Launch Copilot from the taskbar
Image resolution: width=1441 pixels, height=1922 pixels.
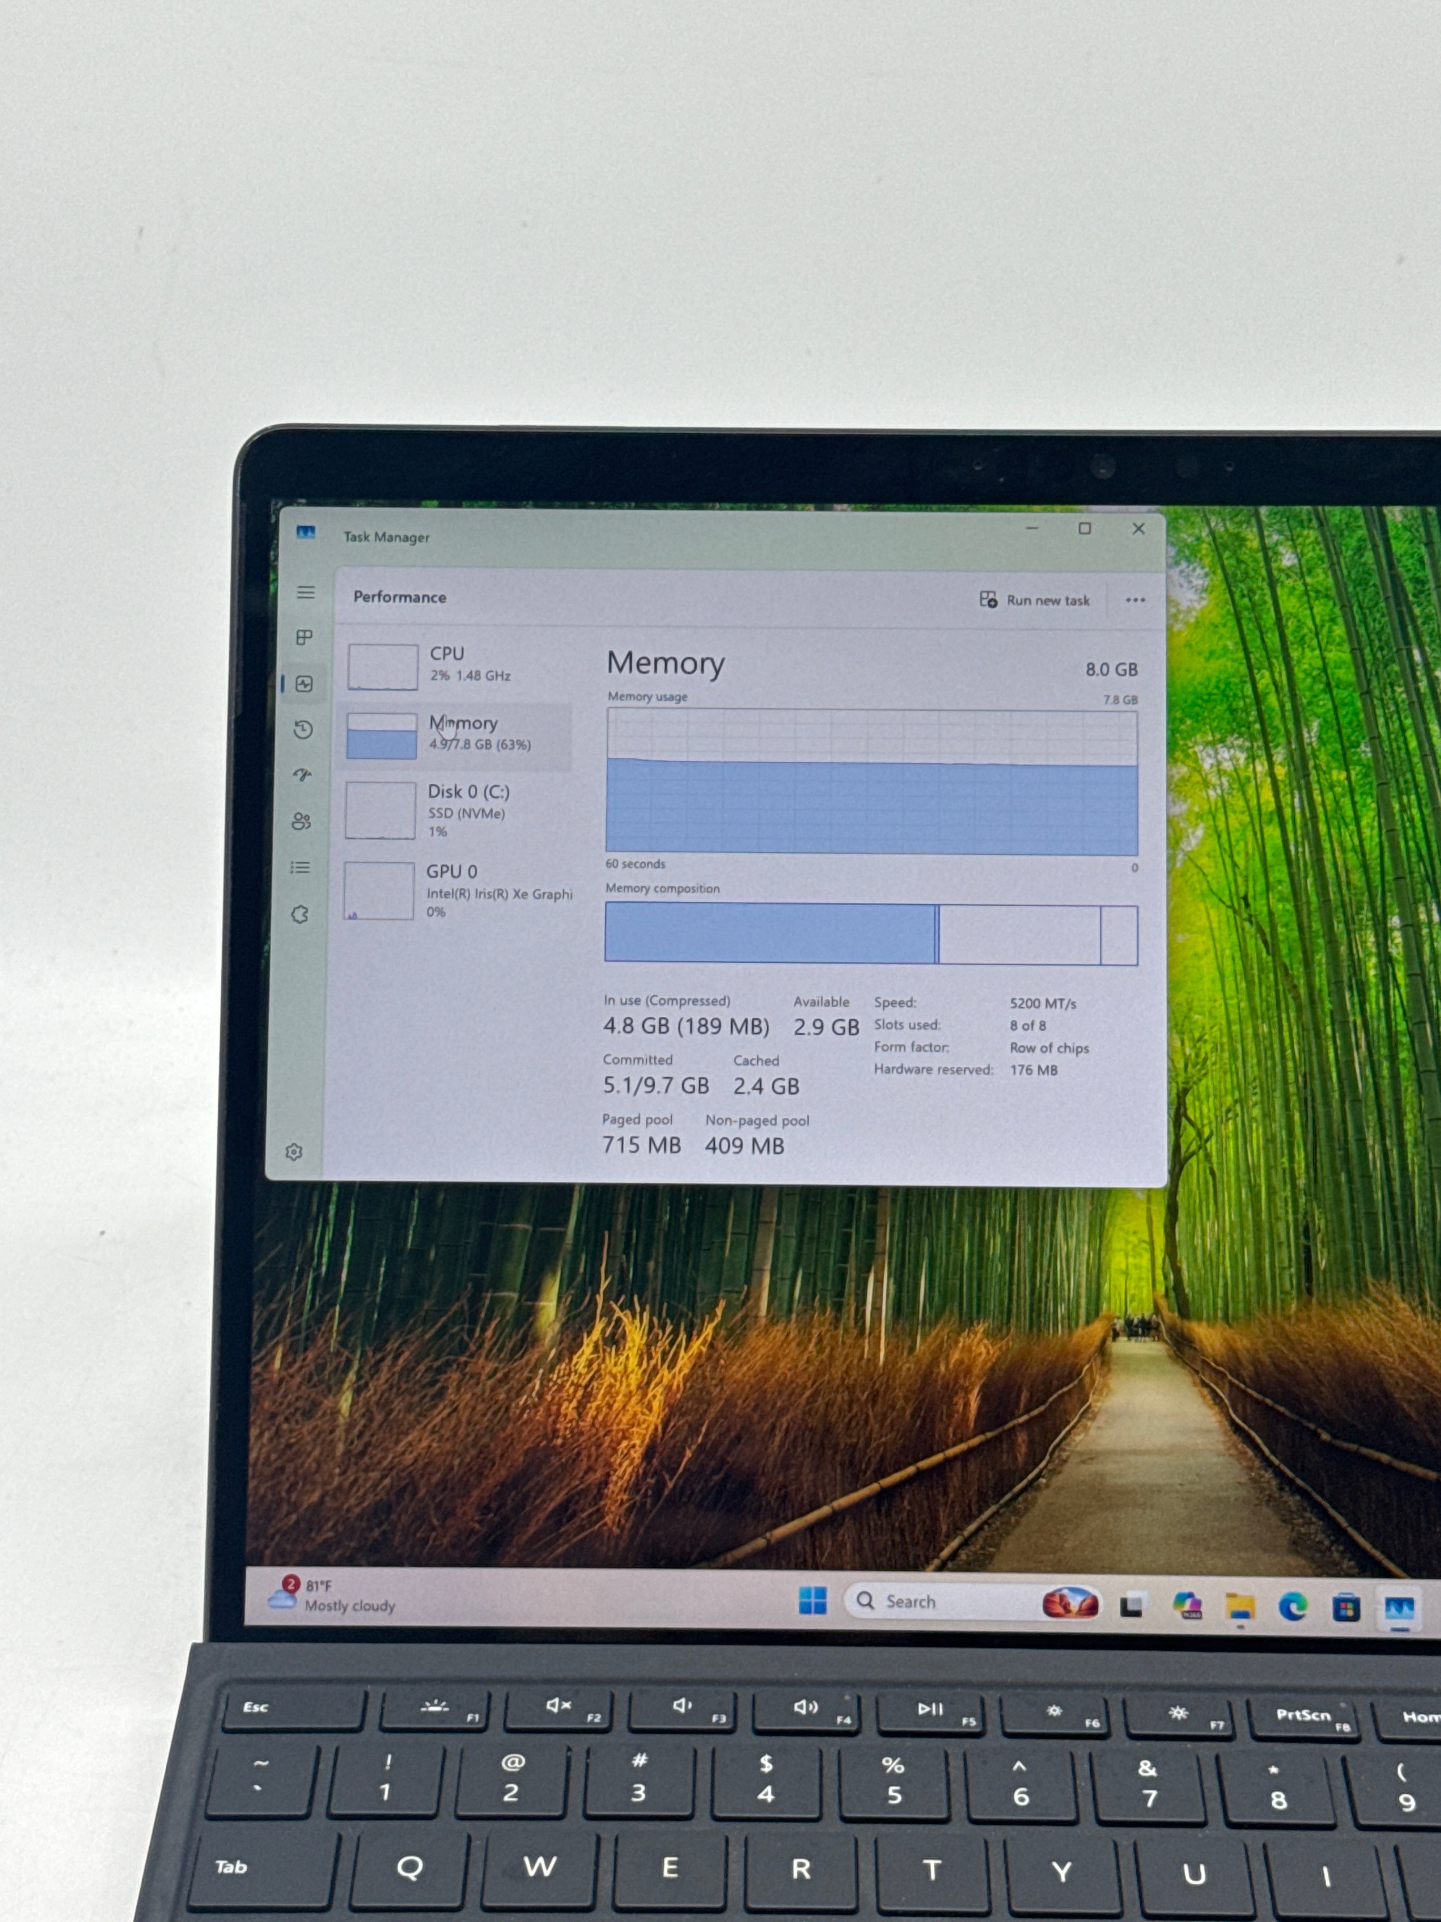[1187, 1605]
